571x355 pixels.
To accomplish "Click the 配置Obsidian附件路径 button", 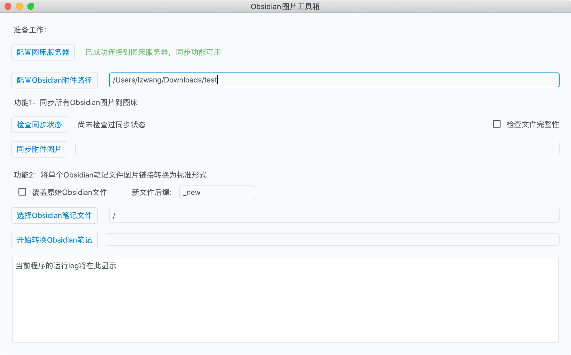I will [54, 80].
